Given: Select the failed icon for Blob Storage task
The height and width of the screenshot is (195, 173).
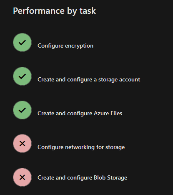Looking at the screenshot, I should [22, 177].
